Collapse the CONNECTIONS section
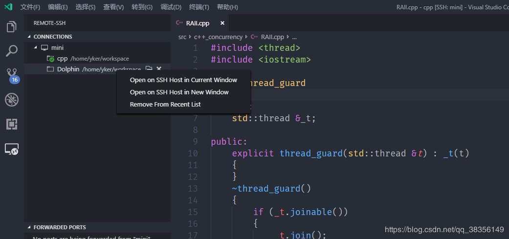Image resolution: width=509 pixels, height=239 pixels. coord(29,37)
